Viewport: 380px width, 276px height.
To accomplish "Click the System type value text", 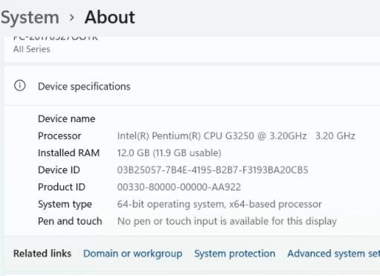I will click(219, 204).
